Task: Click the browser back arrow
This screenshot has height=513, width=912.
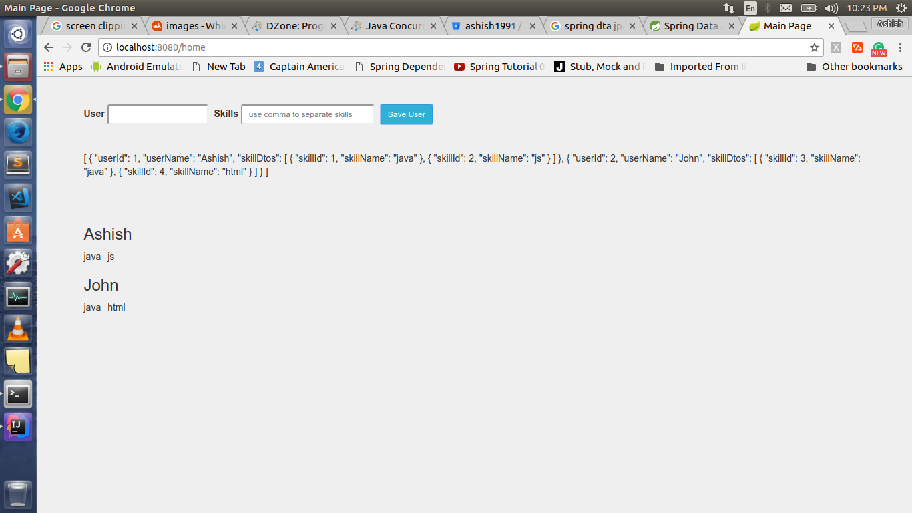Action: click(x=49, y=47)
